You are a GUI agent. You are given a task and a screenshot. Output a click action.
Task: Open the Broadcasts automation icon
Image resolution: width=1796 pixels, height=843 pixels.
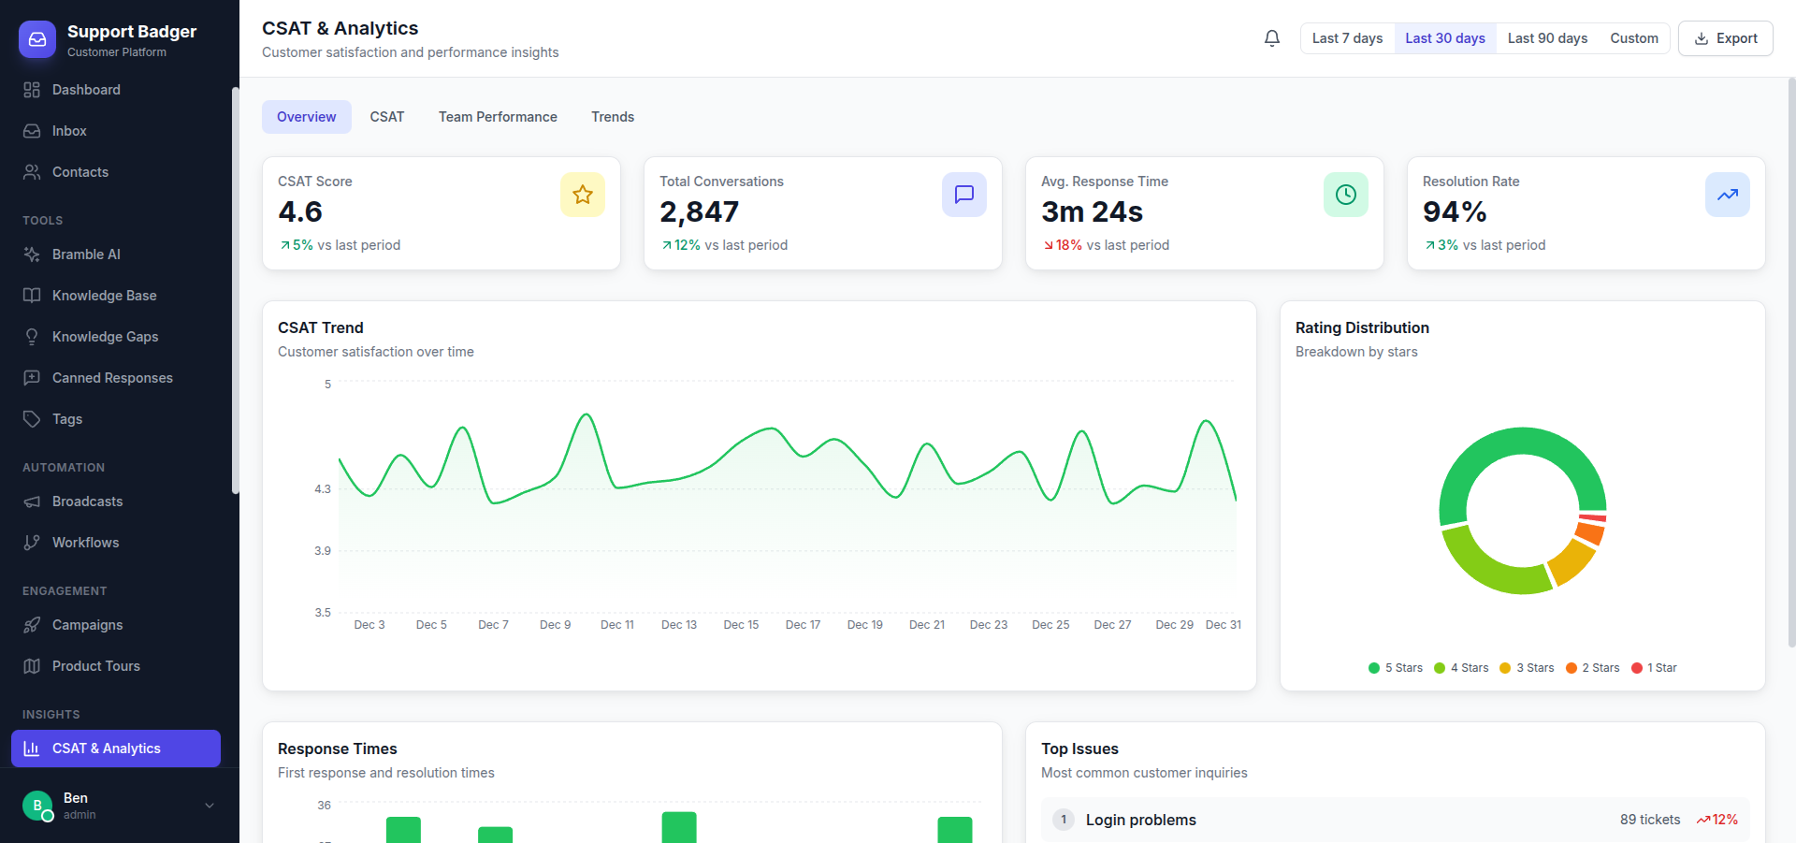32,501
